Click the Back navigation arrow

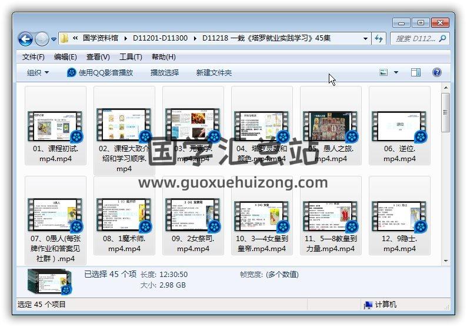point(25,39)
